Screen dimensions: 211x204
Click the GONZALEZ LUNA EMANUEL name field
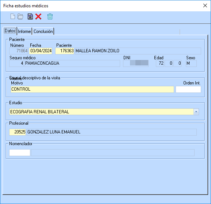(x=112, y=132)
